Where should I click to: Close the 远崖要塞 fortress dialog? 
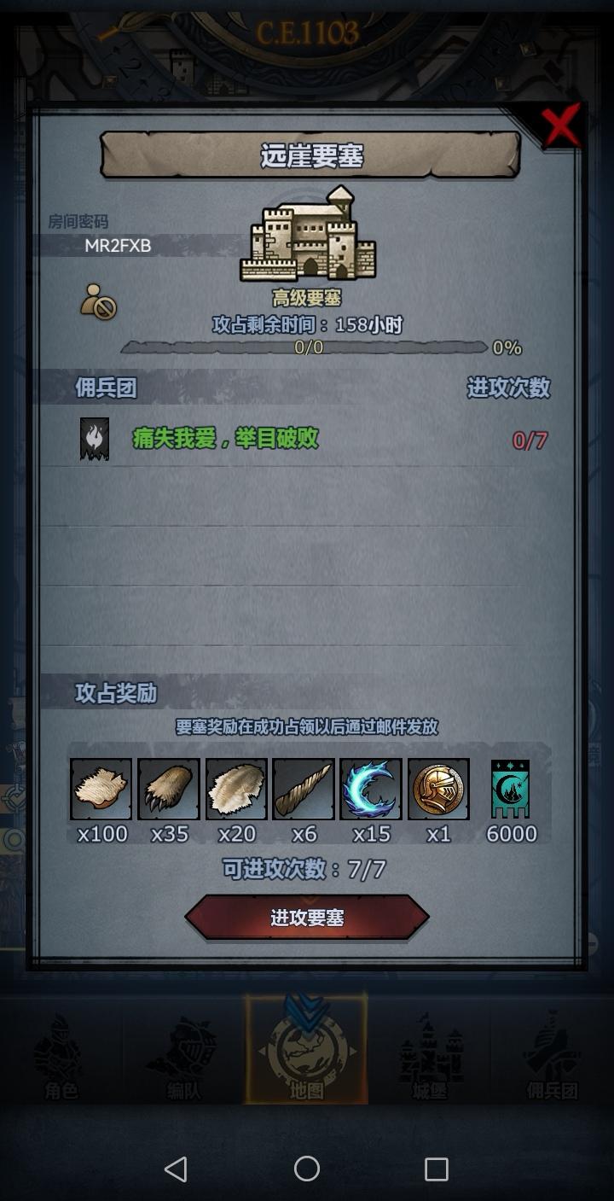click(561, 125)
